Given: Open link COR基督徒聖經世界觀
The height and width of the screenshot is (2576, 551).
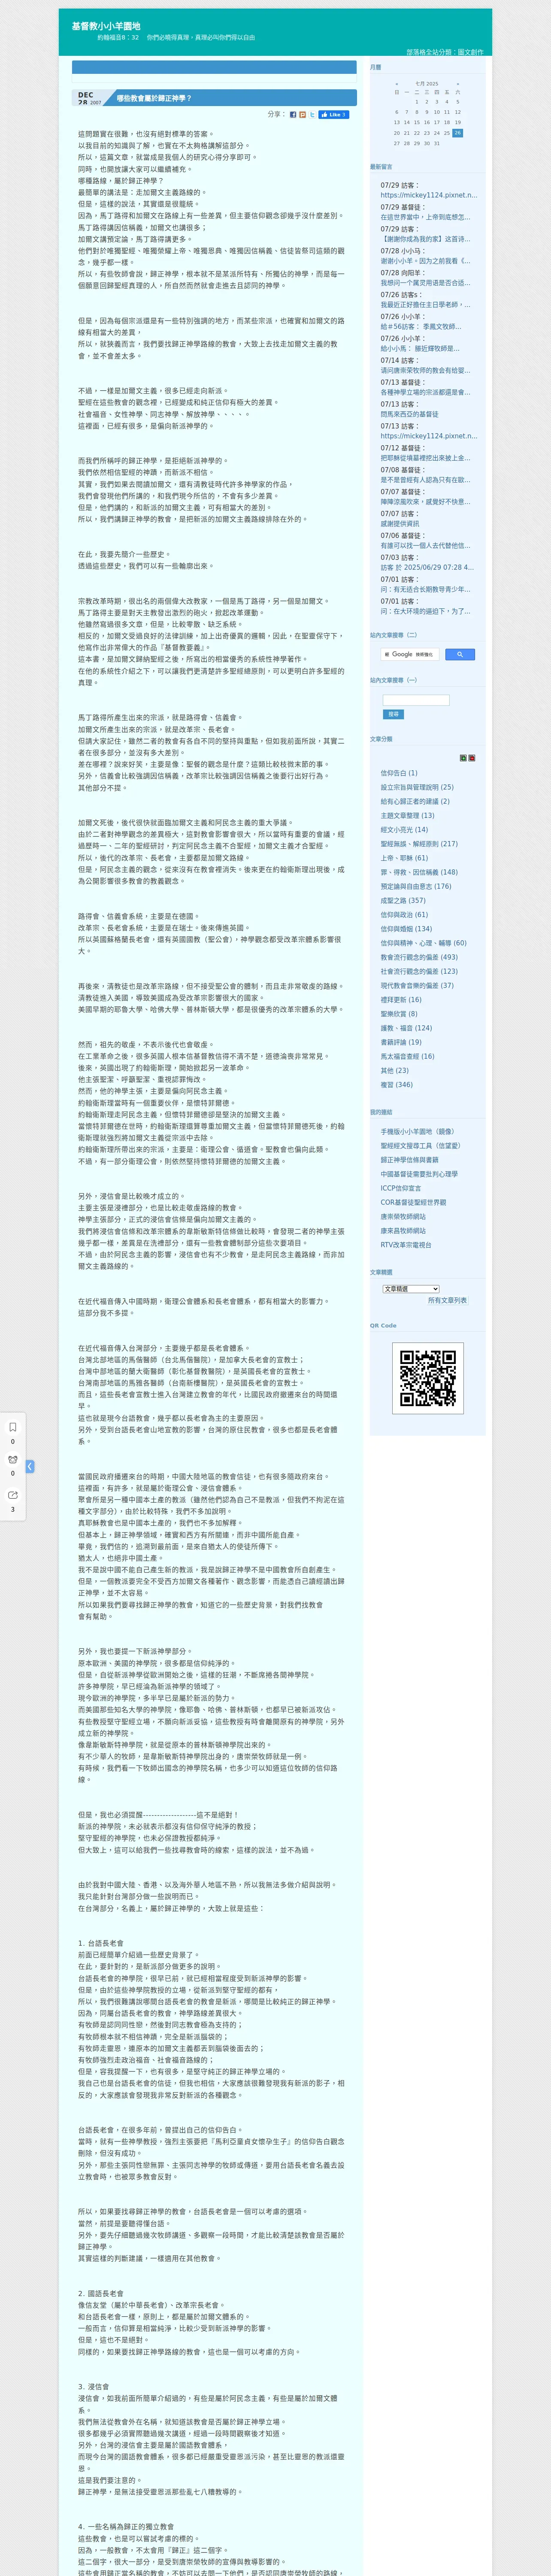Looking at the screenshot, I should pos(413,1203).
